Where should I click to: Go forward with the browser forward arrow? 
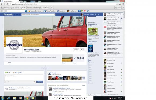(x=5, y=4)
